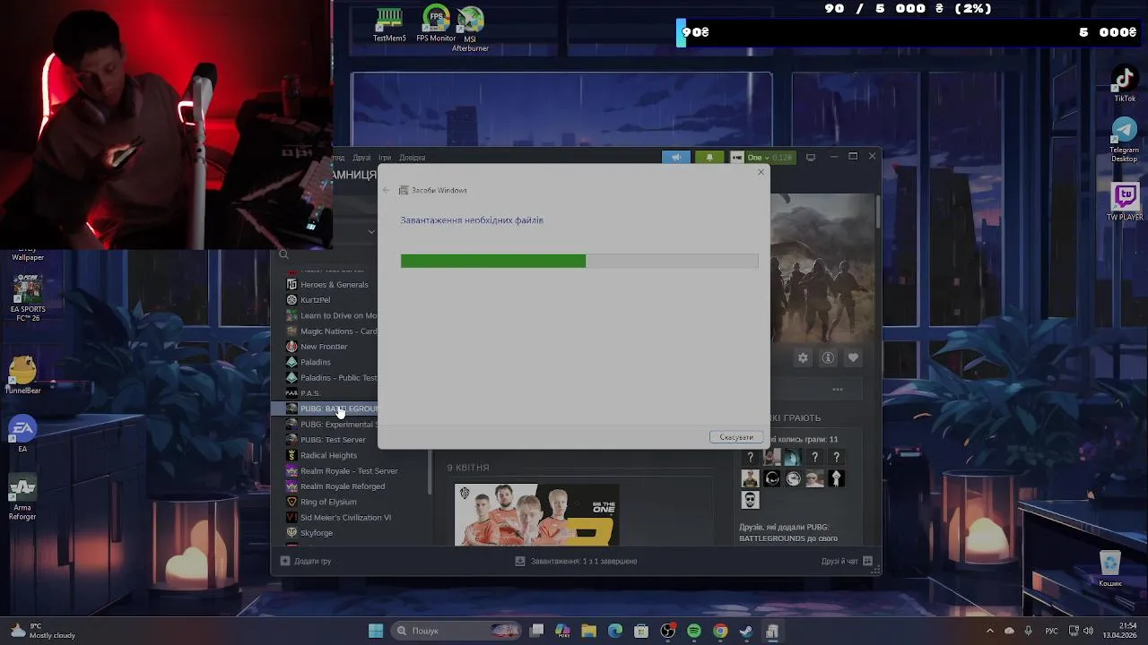Switch Steam to Big Picture mode

(811, 157)
